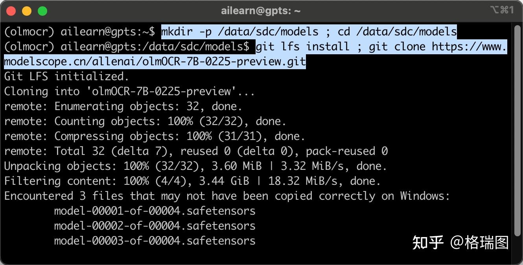Click the highlighted mkdir -p command

(x=309, y=31)
